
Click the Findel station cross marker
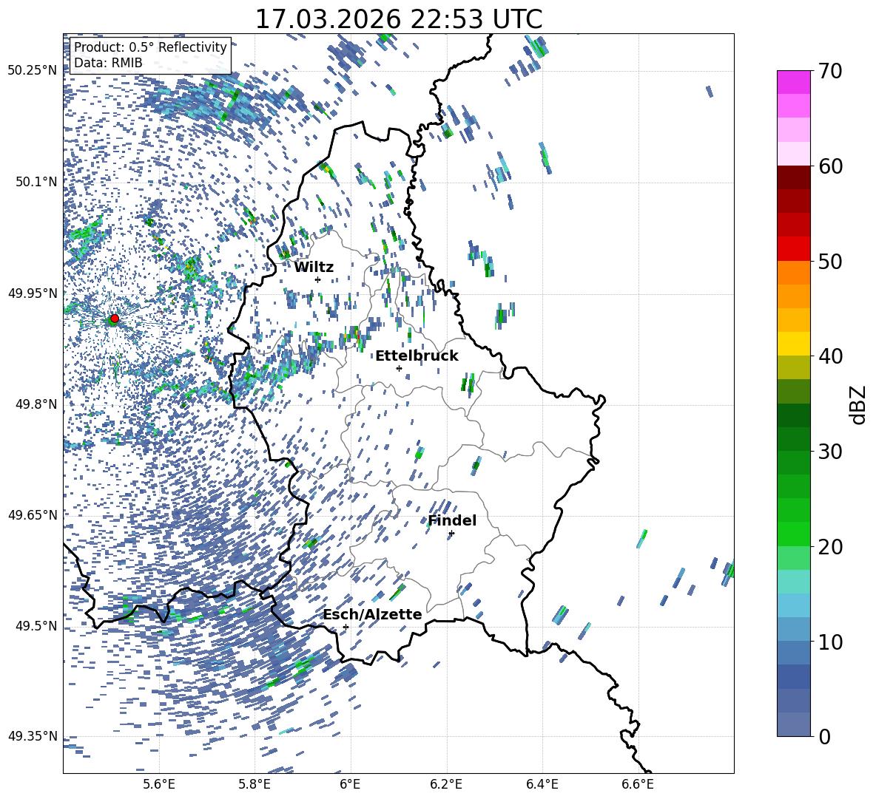[451, 533]
